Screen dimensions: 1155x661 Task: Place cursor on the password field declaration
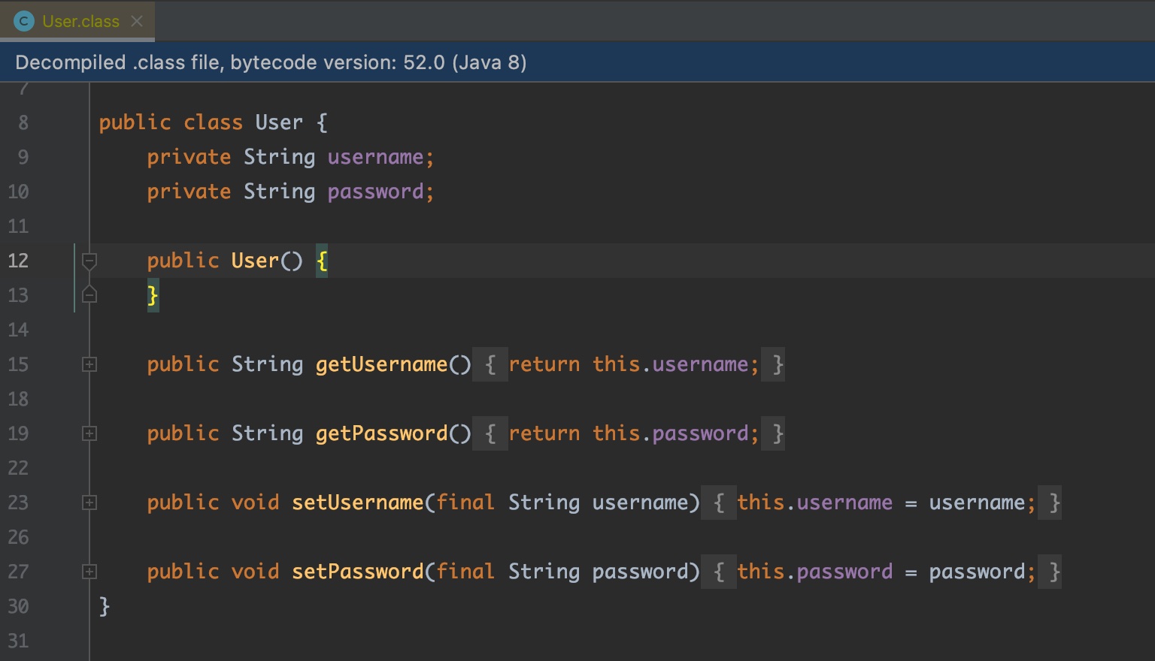tap(374, 192)
